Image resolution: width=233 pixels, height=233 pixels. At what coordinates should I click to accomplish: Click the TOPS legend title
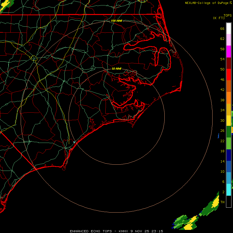pyautogui.click(x=228, y=16)
